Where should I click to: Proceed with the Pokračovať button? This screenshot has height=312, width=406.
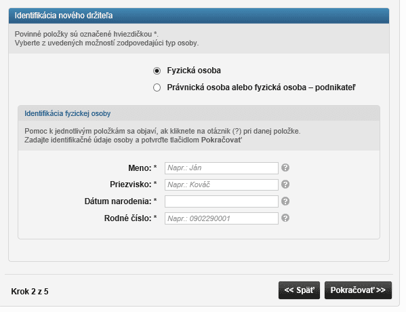pos(358,290)
